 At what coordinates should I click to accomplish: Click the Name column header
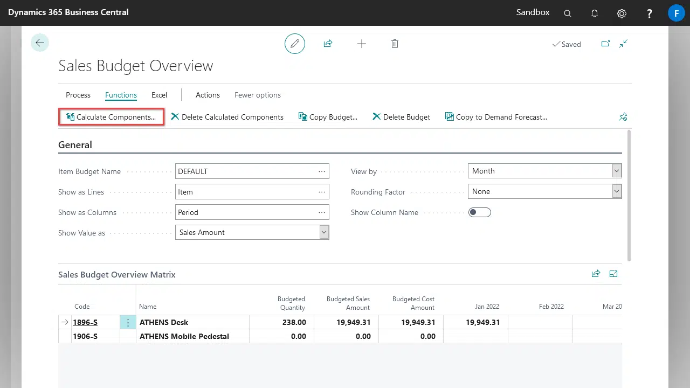pyautogui.click(x=148, y=306)
